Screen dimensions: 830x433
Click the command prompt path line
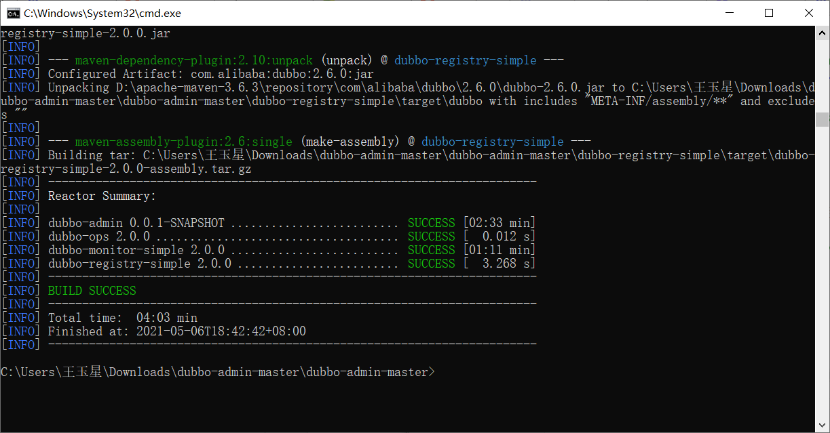pos(218,372)
